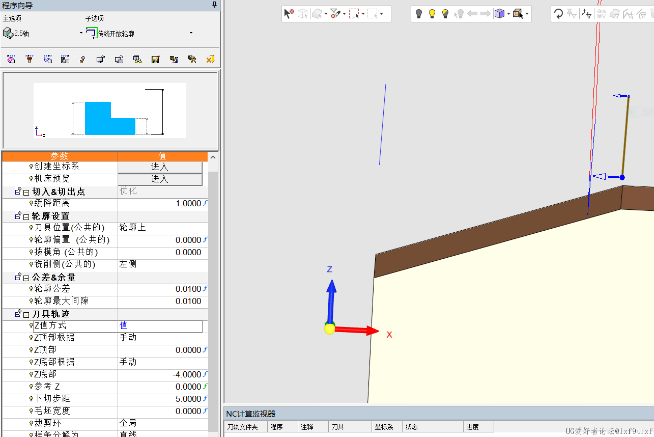Viewport: 654px width, 437px height.
Task: Click 进入 button for 机床预览
Action: (160, 179)
